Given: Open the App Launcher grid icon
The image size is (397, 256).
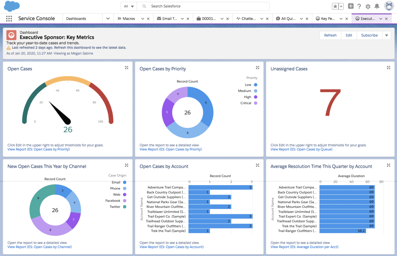Looking at the screenshot, I should tap(9, 18).
